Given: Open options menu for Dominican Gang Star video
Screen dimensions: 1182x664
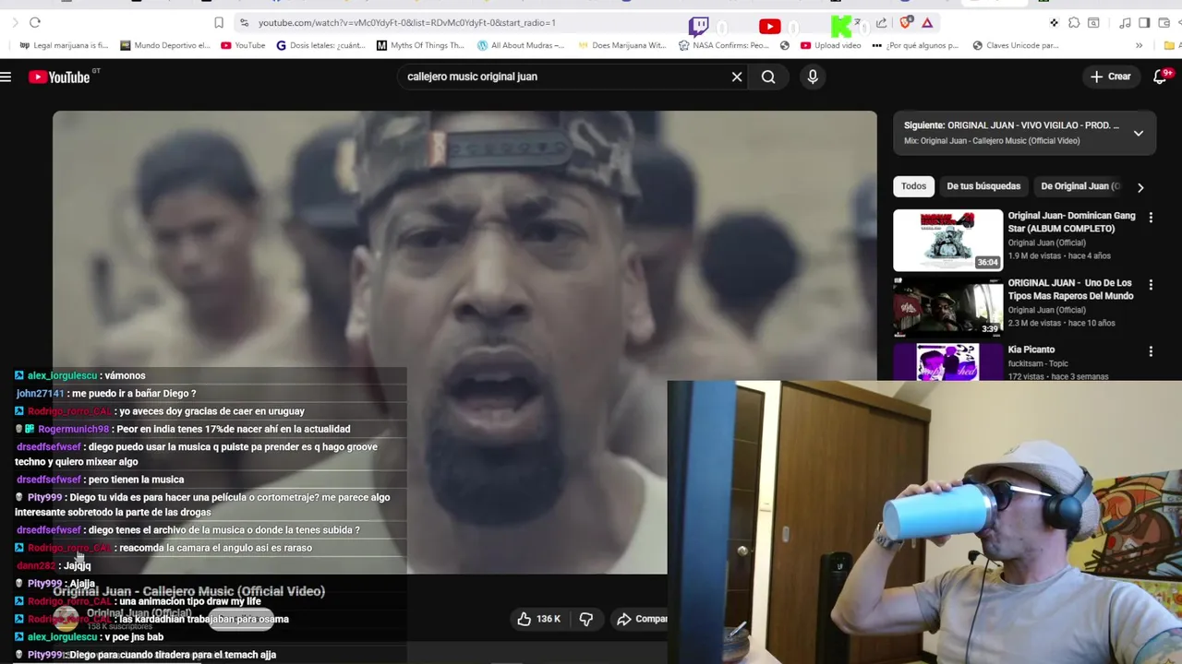Looking at the screenshot, I should click(x=1151, y=218).
